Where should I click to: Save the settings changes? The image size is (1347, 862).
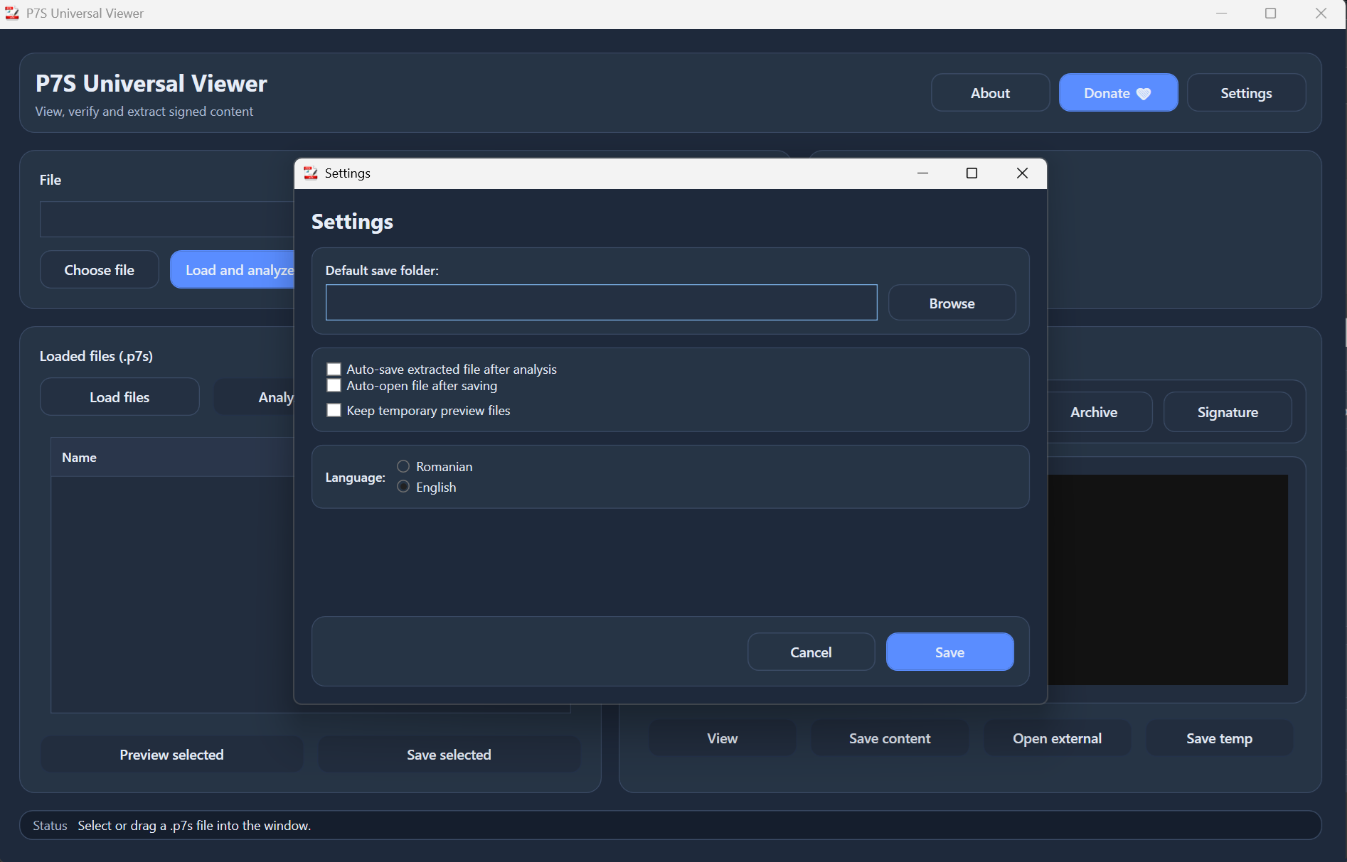point(949,652)
